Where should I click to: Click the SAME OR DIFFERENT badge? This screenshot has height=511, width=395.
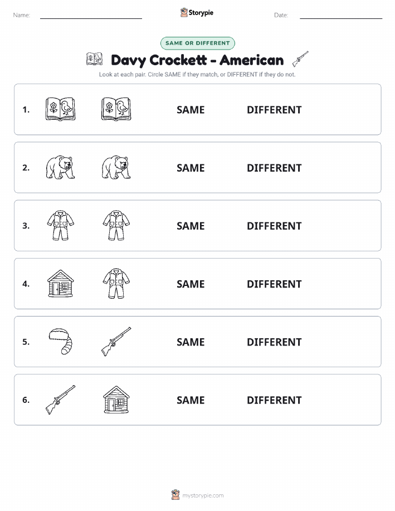197,43
